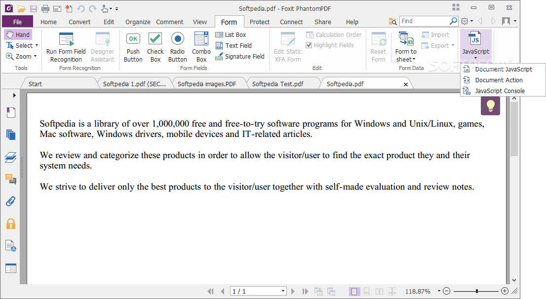Go to the last page
Image resolution: width=546 pixels, height=299 pixels.
pos(305,291)
